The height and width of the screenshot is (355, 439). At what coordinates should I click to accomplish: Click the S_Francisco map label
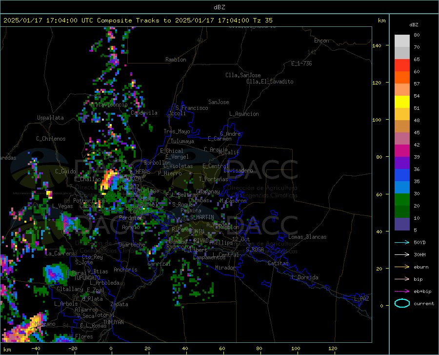coord(192,108)
